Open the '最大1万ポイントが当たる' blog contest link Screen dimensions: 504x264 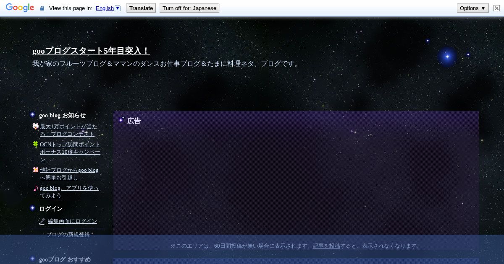[x=68, y=130]
